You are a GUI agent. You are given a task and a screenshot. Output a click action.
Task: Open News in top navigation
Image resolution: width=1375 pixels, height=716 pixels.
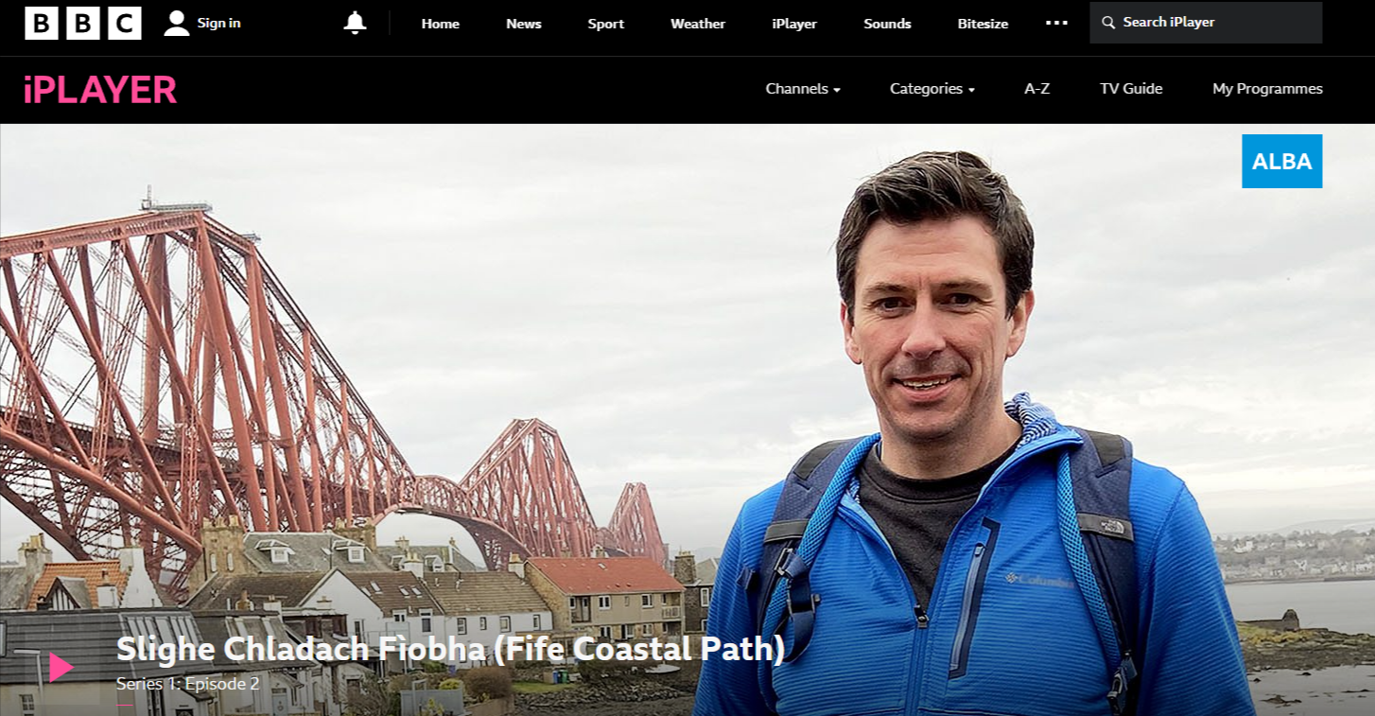pos(524,24)
